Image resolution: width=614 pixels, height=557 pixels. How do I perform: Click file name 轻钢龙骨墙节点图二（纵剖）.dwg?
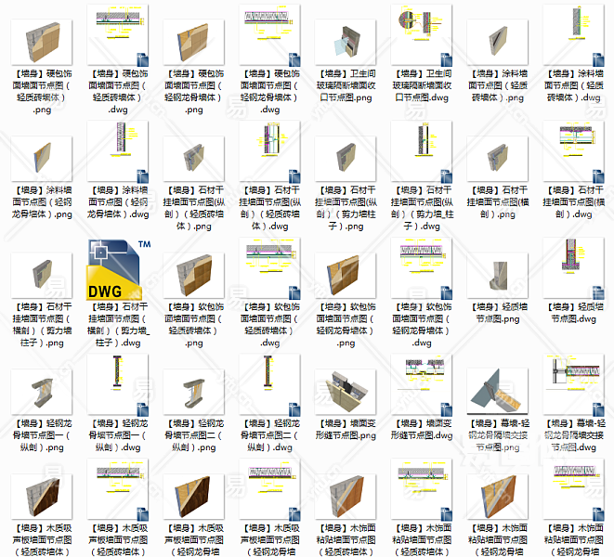point(269,435)
